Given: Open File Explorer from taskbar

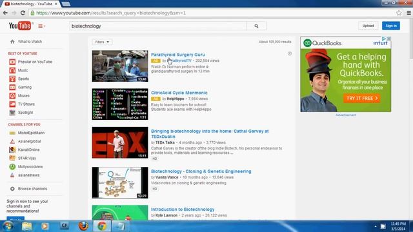Looking at the screenshot, I should pos(27,226).
